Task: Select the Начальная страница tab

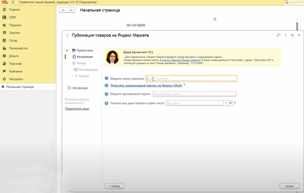Action: tap(20, 87)
